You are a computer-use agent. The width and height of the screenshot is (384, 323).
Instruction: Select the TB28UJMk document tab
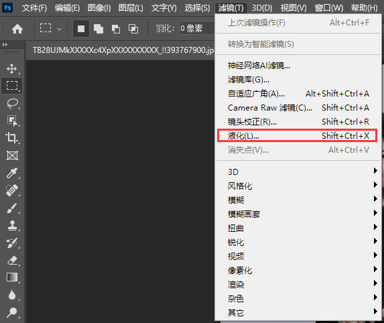(x=120, y=50)
